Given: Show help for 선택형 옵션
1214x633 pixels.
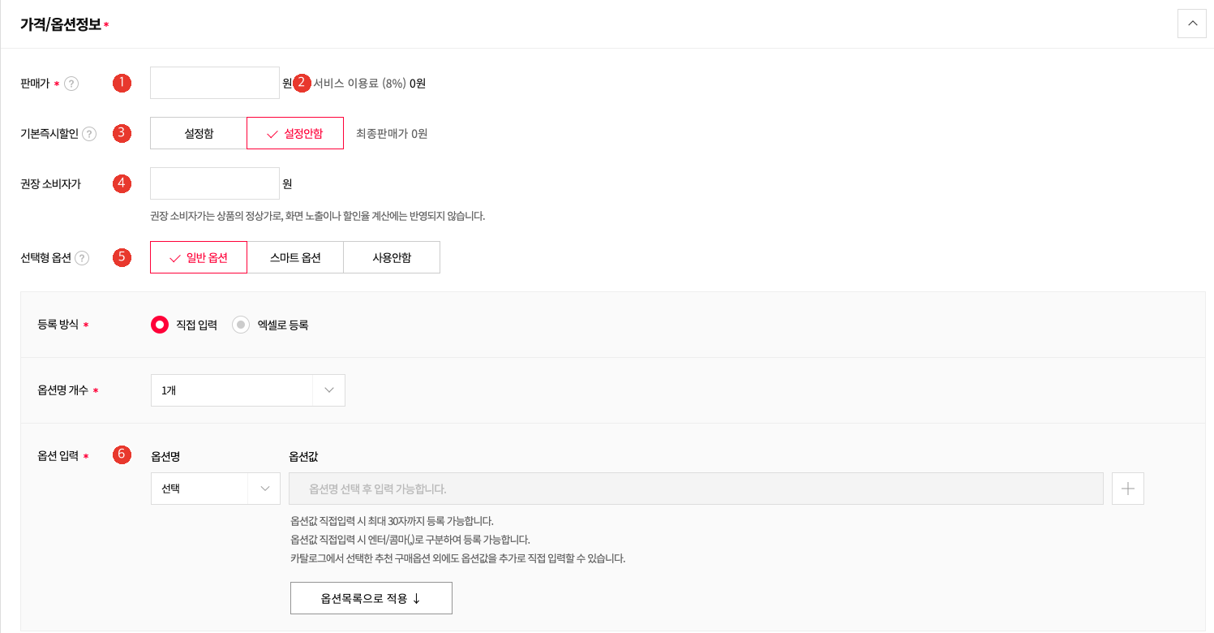Looking at the screenshot, I should pyautogui.click(x=82, y=258).
